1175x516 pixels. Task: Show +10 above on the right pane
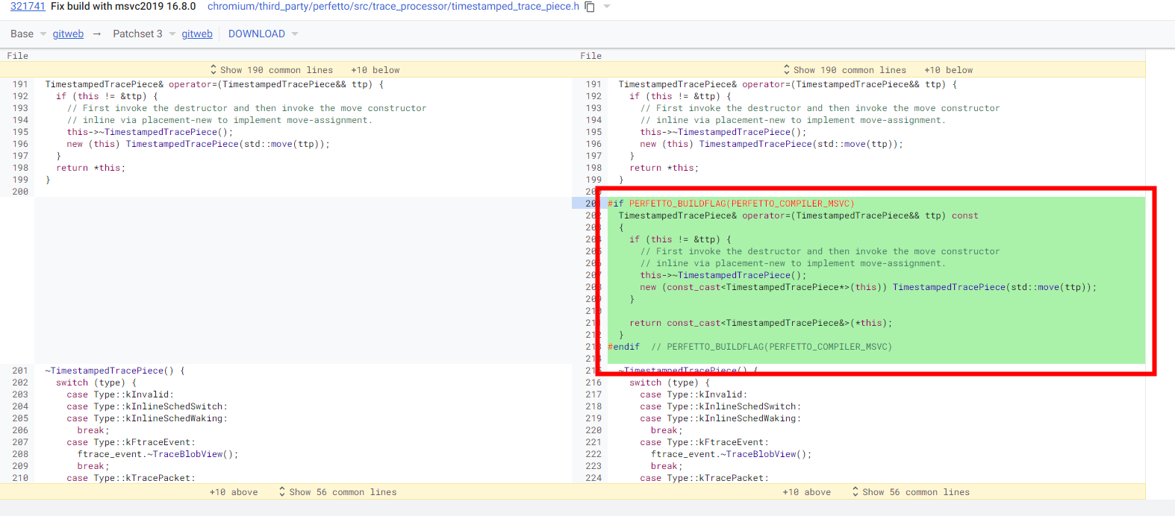pos(807,492)
